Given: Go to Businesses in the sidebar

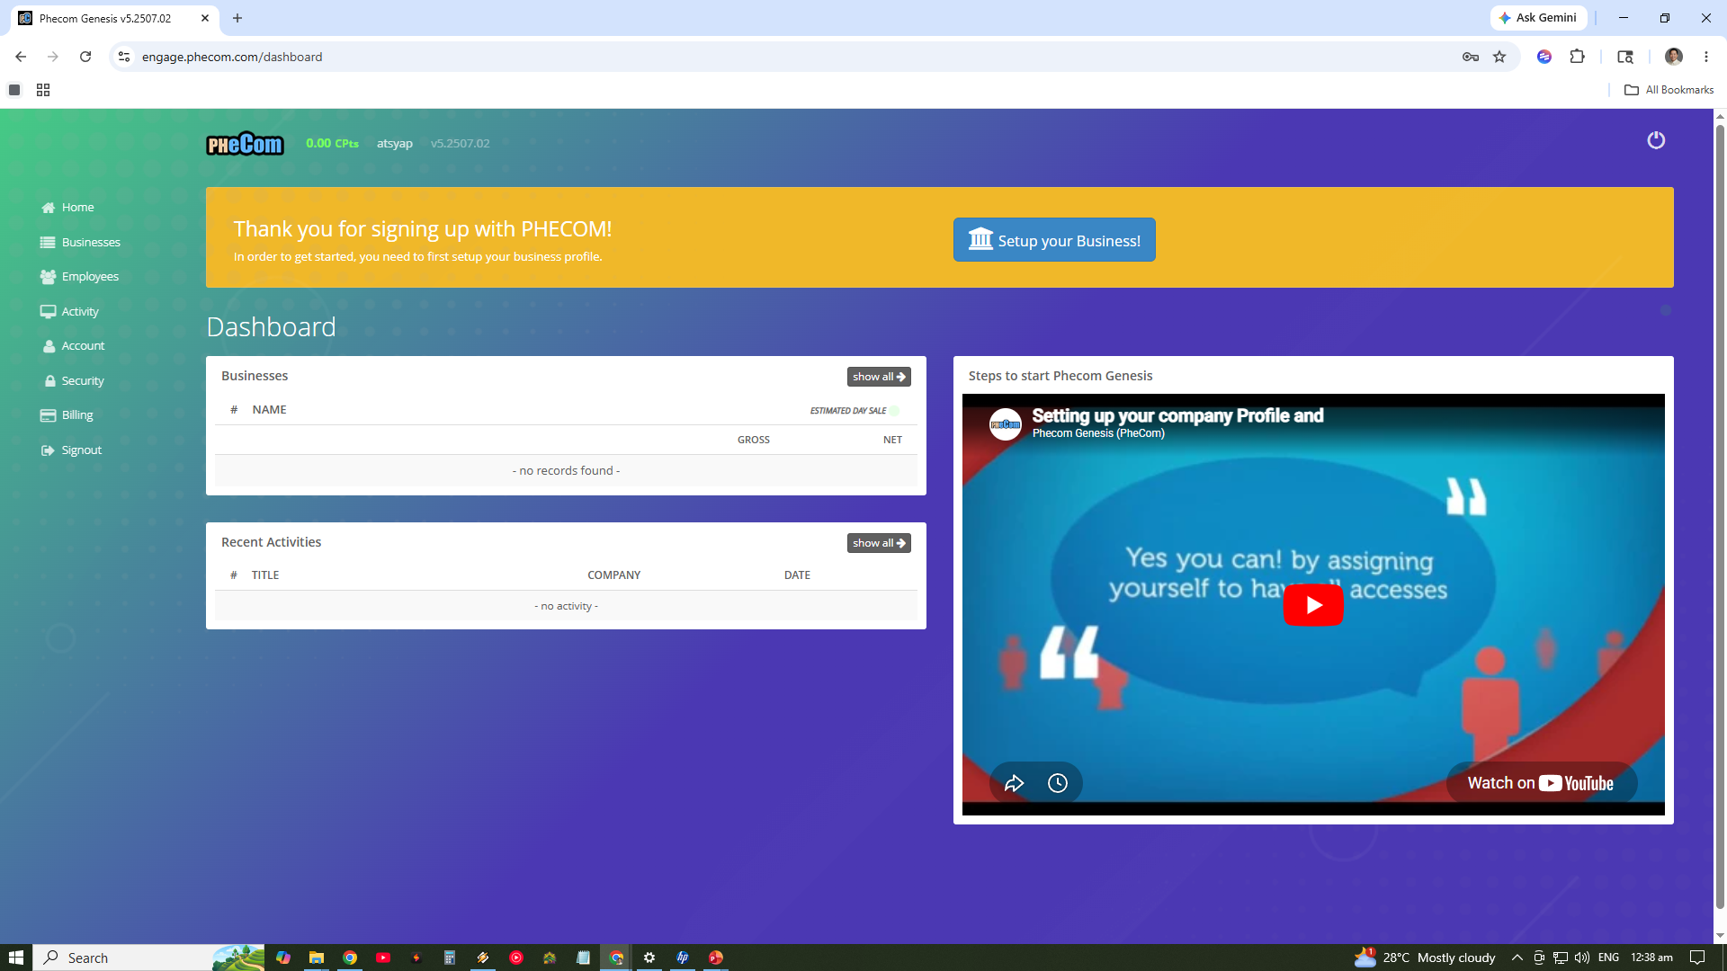Looking at the screenshot, I should [80, 243].
